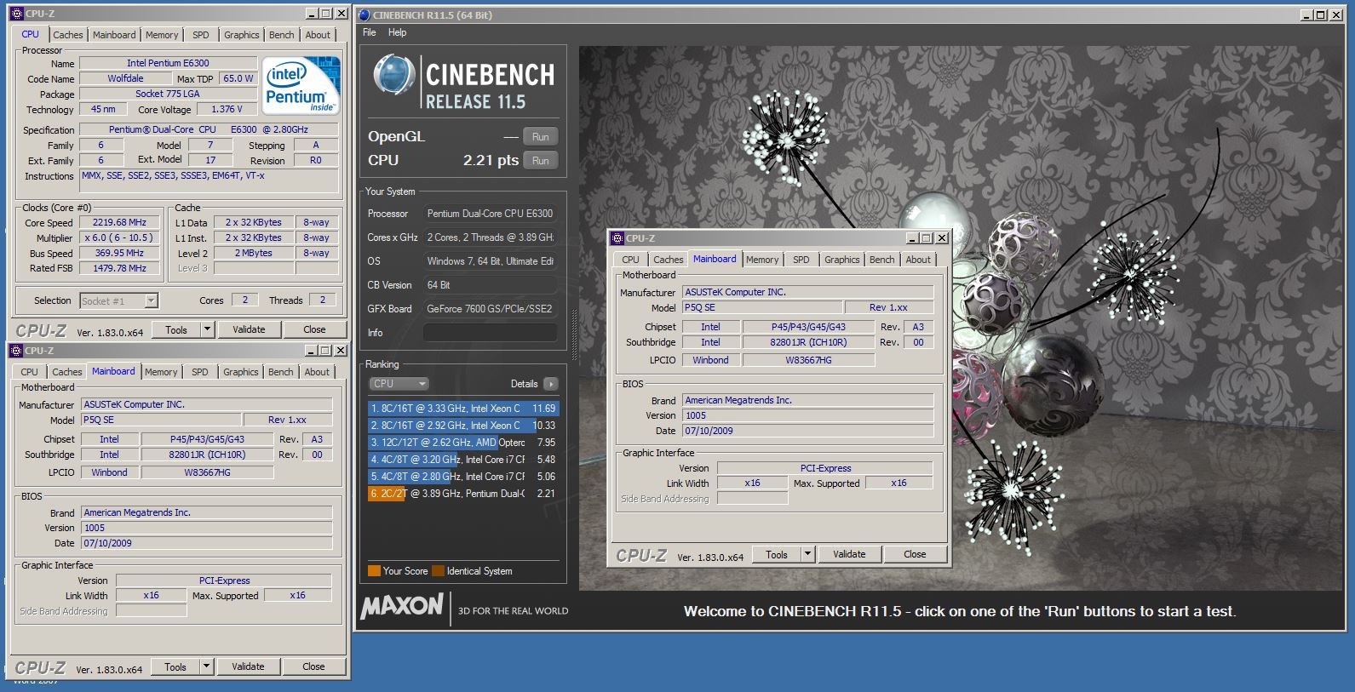Viewport: 1355px width, 692px height.
Task: Open Caches tab in right CPU-Z
Action: coord(669,260)
